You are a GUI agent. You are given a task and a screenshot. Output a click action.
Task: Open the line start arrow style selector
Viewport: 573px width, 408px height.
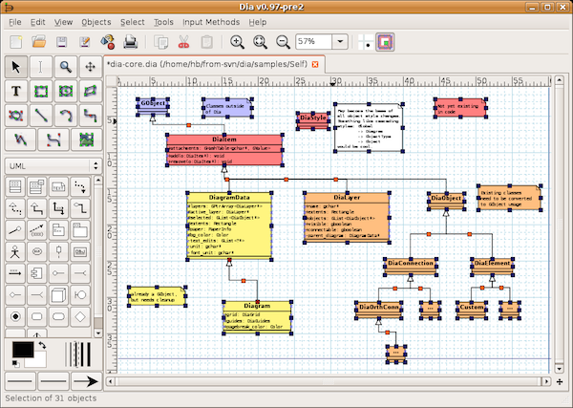20,381
